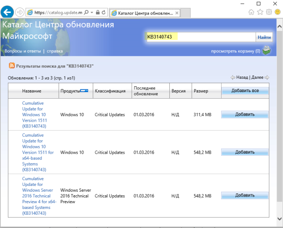Screen dimensions: 283x228
Task: Open Windows Server 2016 Technical Preview 4 update link
Action: pos(39,196)
